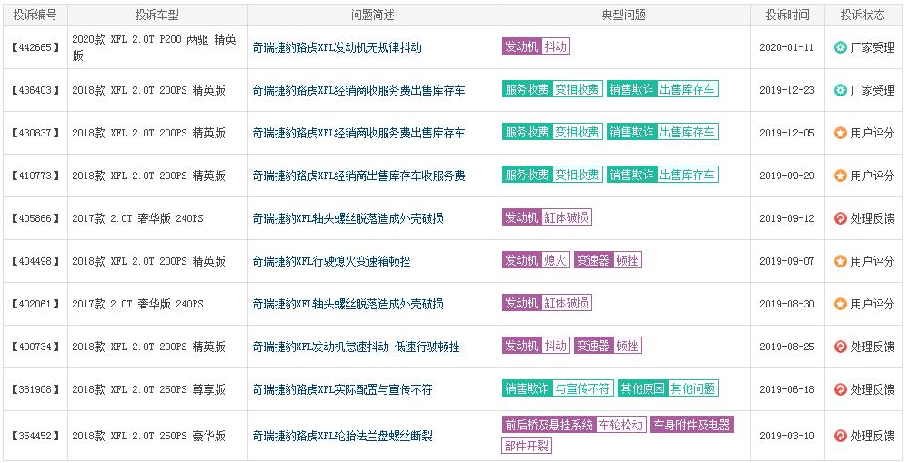The width and height of the screenshot is (905, 463).
Task: Click the 处理反馈 icon in row 381908
Action: (x=840, y=389)
